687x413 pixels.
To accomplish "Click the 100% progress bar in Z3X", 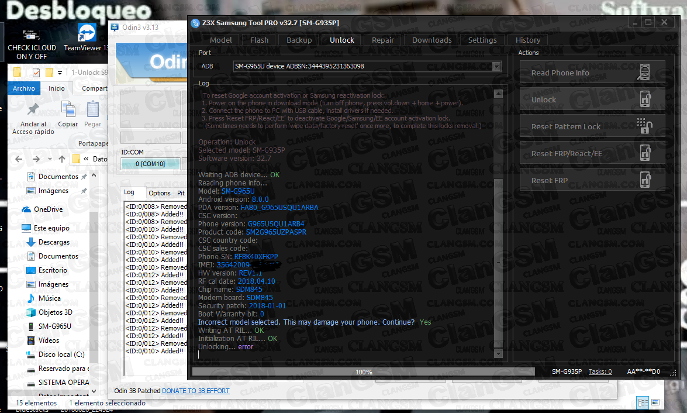I will (363, 372).
